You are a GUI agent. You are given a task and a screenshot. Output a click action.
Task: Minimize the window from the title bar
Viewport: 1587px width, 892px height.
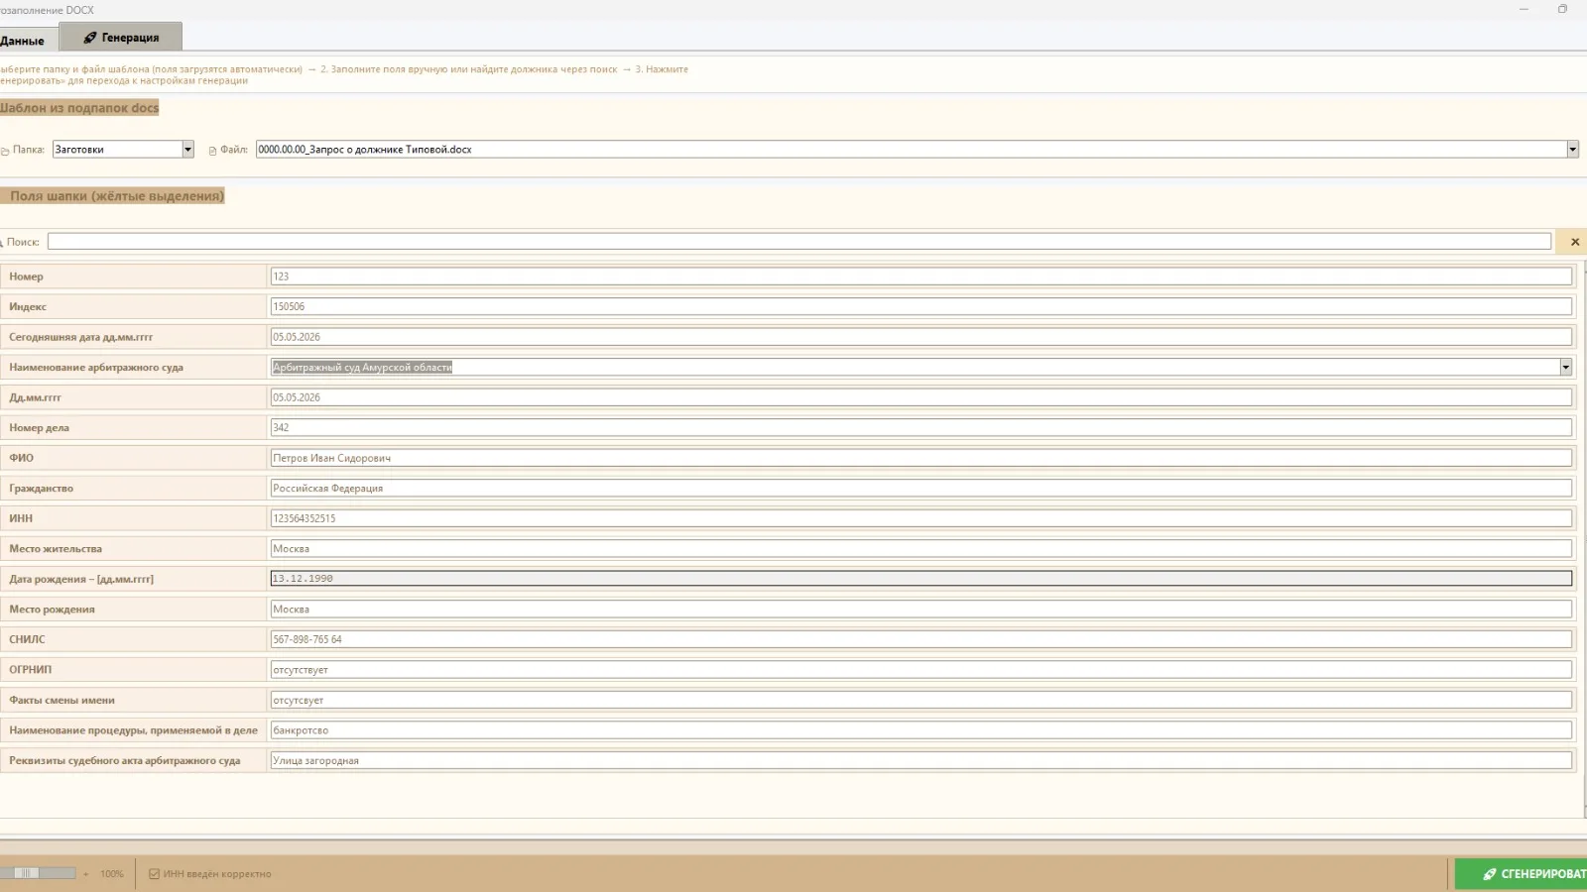pyautogui.click(x=1524, y=9)
